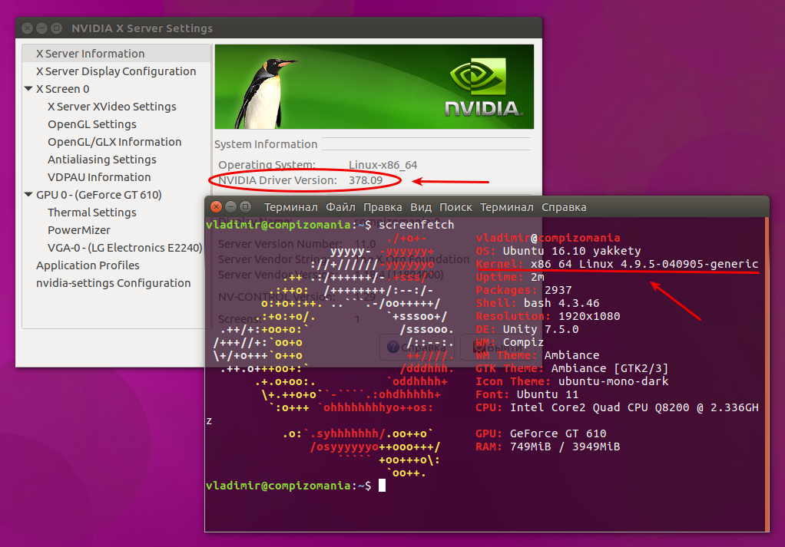This screenshot has width=785, height=547.
Task: Click the OS Ubuntu 16.10 yakkety line
Action: tap(558, 251)
